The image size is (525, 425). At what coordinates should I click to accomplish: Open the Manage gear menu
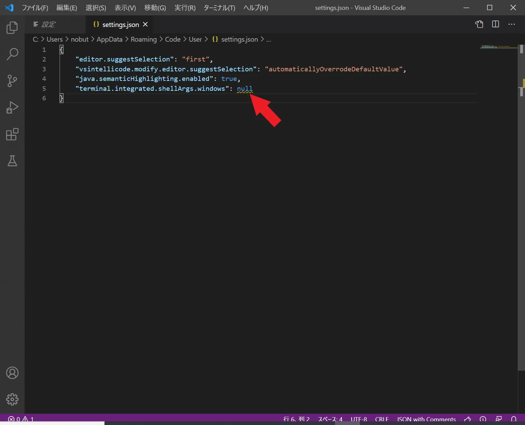coord(12,399)
